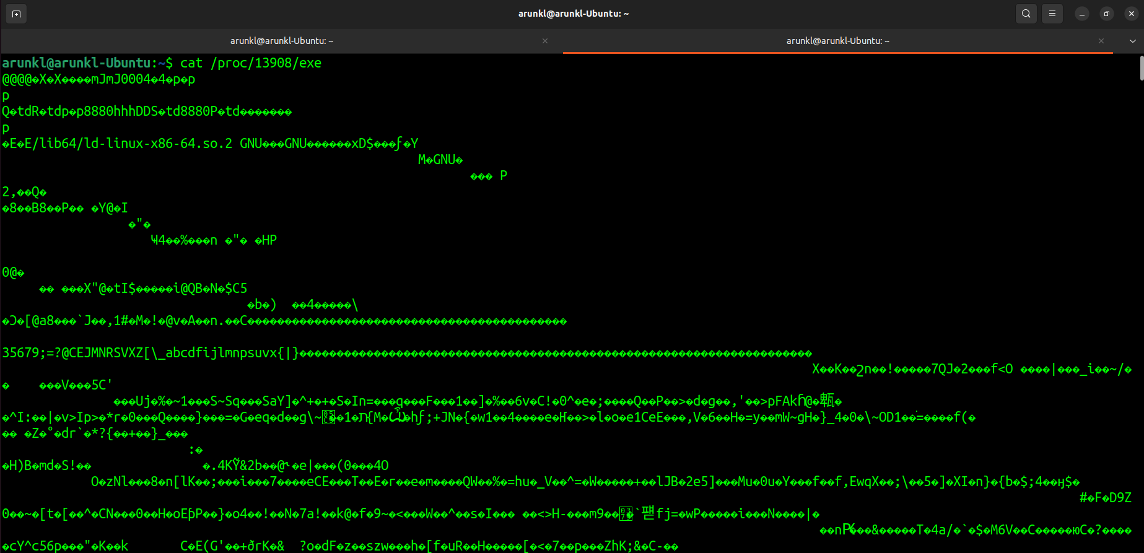The height and width of the screenshot is (553, 1144).
Task: Close the terminal window
Action: point(1132,14)
